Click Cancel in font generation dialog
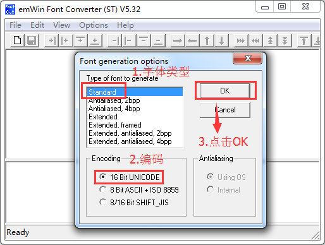The width and height of the screenshot is (325, 245). [225, 110]
